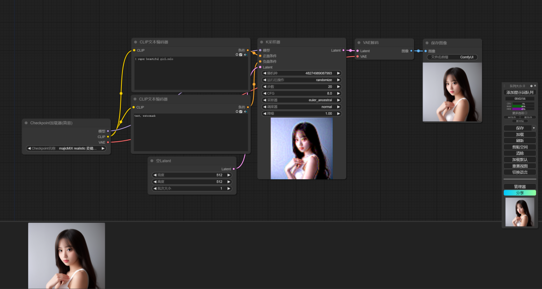Click the speaker icon in top CLIP encoder
Screen dimensions: 542x289
pos(245,55)
